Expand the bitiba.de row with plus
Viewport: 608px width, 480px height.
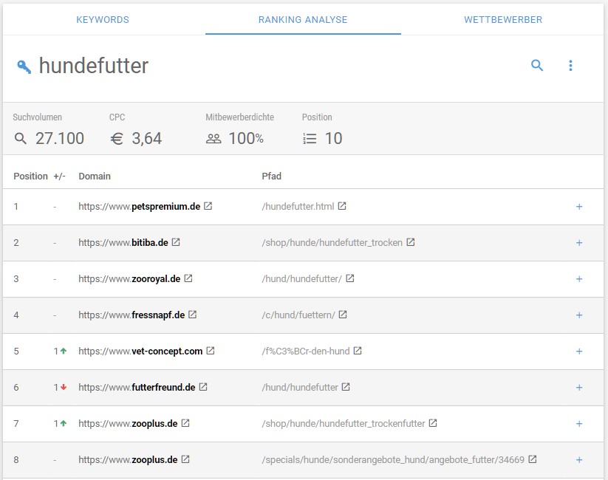(579, 243)
